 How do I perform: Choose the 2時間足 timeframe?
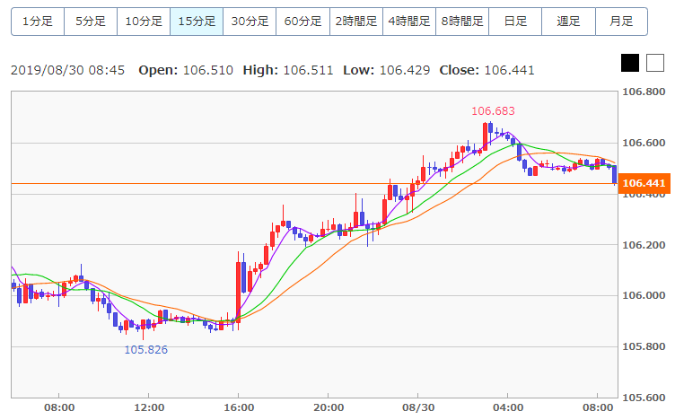point(356,22)
